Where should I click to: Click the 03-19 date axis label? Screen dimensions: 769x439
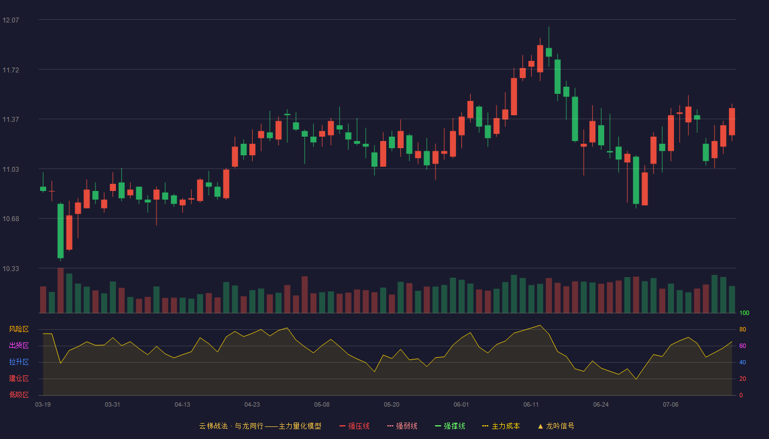pos(43,404)
